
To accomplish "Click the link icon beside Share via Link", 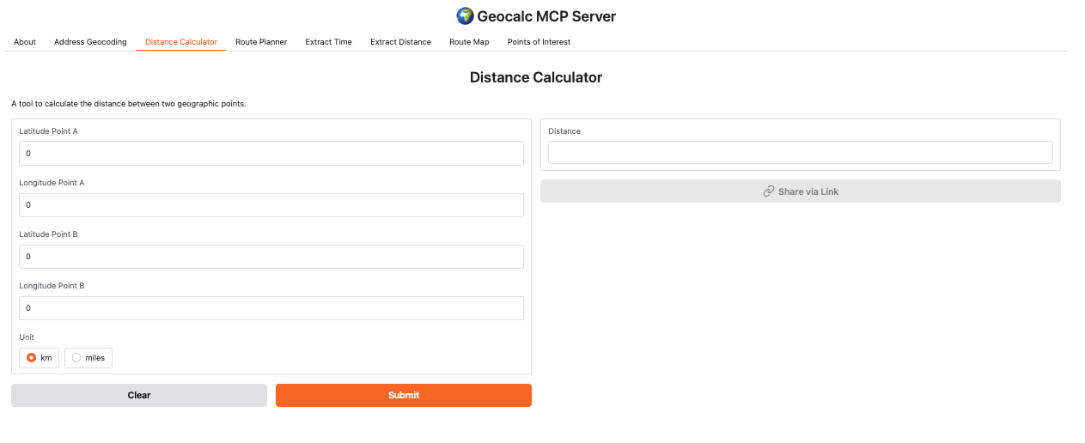I will click(768, 191).
